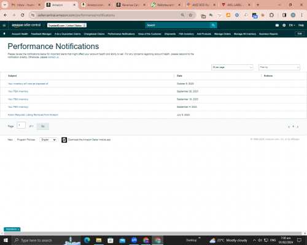Go back with the browser back arrow
Screen dimensions: 307x245
pos(6,15)
